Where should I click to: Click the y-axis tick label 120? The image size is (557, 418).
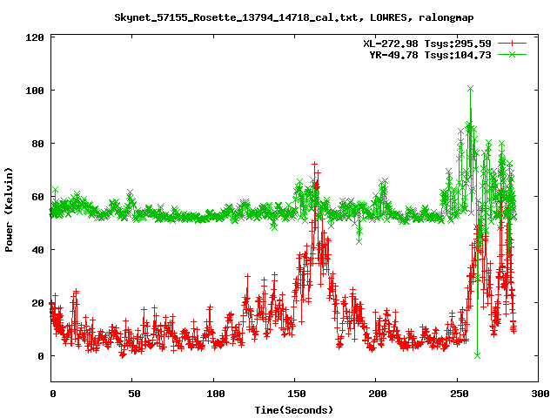pyautogui.click(x=35, y=37)
